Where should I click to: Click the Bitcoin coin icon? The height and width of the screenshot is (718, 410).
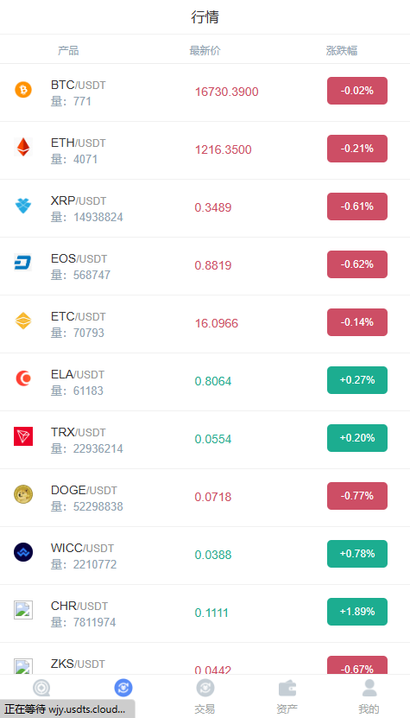coord(23,89)
